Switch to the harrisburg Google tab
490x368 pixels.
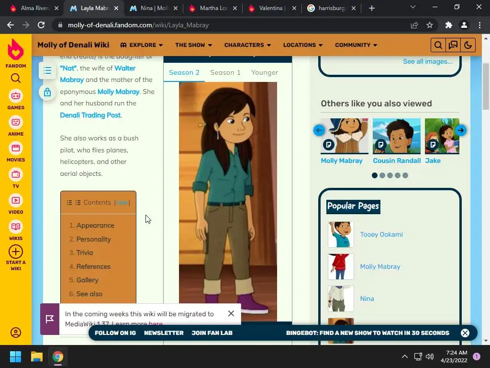[331, 8]
